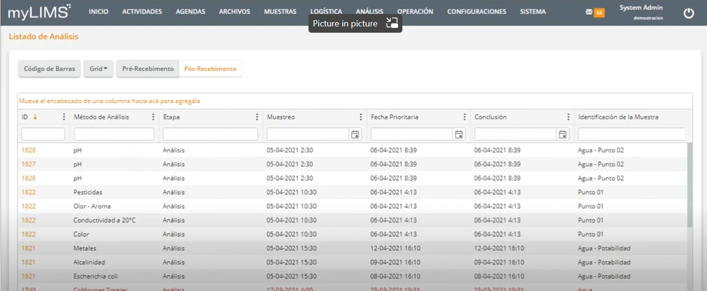707x291 pixels.
Task: Open the Muestreo column date picker icon
Action: [355, 134]
